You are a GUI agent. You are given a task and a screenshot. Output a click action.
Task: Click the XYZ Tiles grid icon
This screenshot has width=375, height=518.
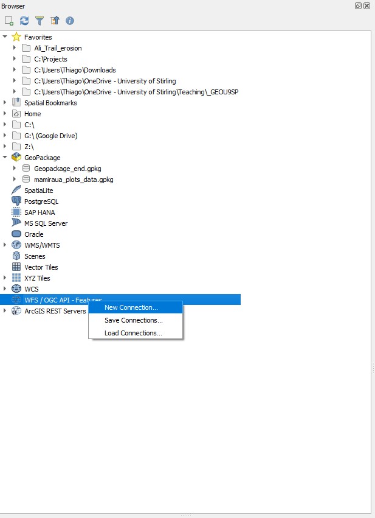[16, 278]
